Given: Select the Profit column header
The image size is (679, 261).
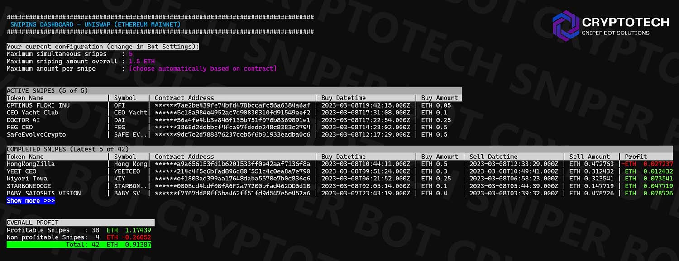Looking at the screenshot, I should pyautogui.click(x=636, y=157).
